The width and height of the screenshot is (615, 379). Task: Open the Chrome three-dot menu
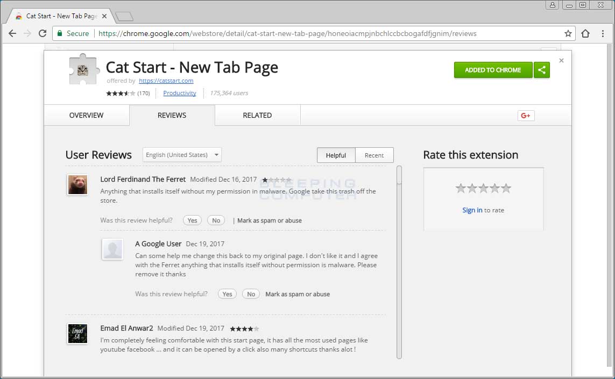[x=603, y=33]
